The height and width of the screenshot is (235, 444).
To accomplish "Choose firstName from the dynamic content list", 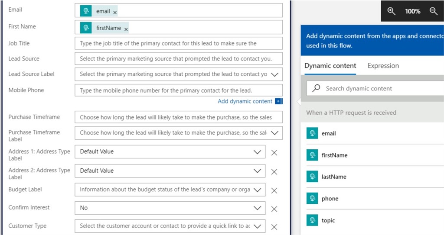I will [x=334, y=155].
